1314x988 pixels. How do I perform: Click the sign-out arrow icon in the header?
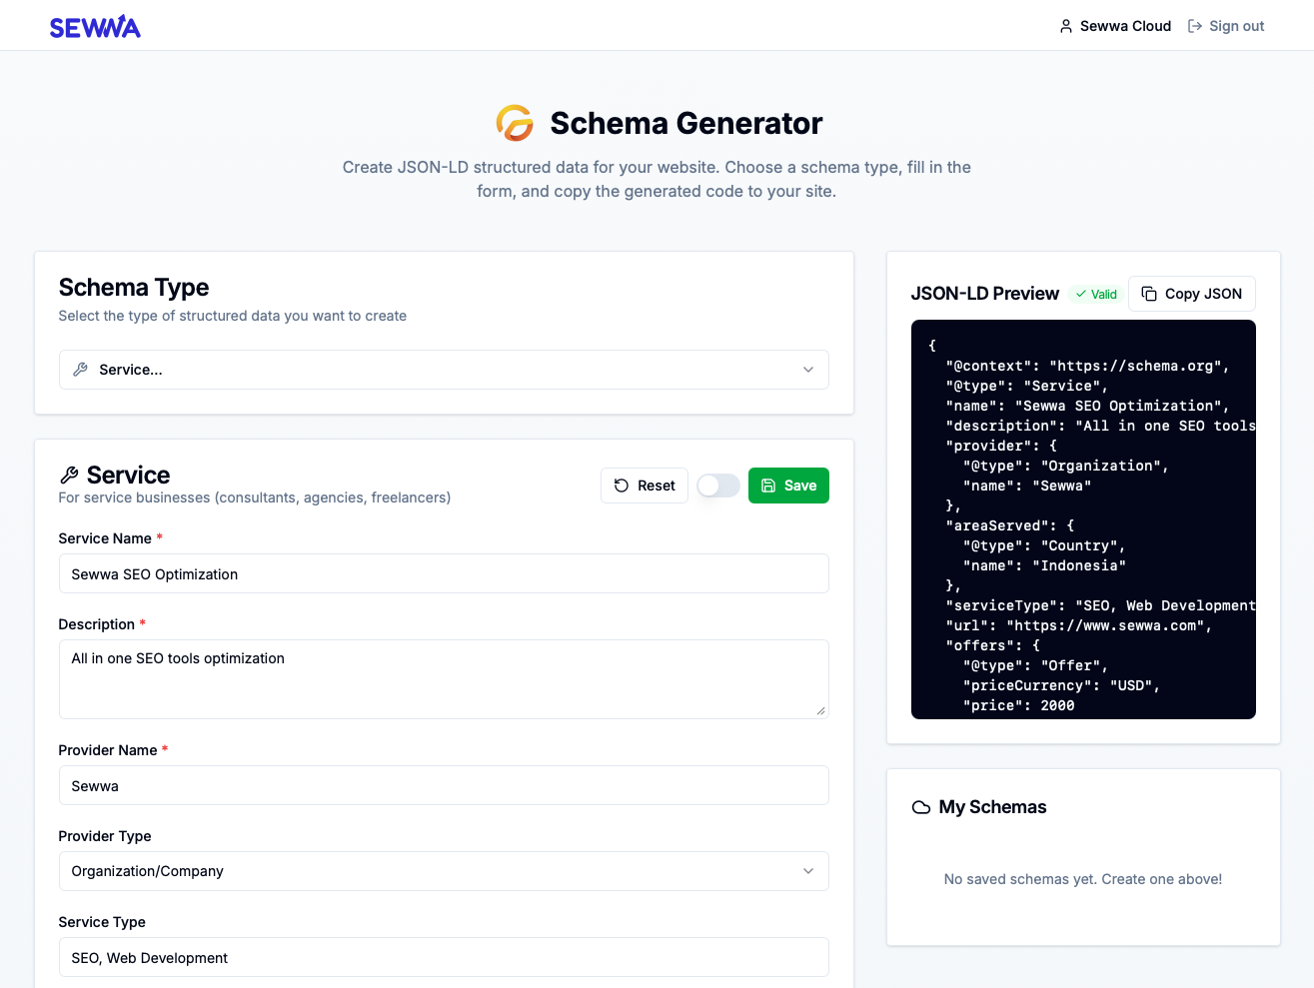(1194, 25)
